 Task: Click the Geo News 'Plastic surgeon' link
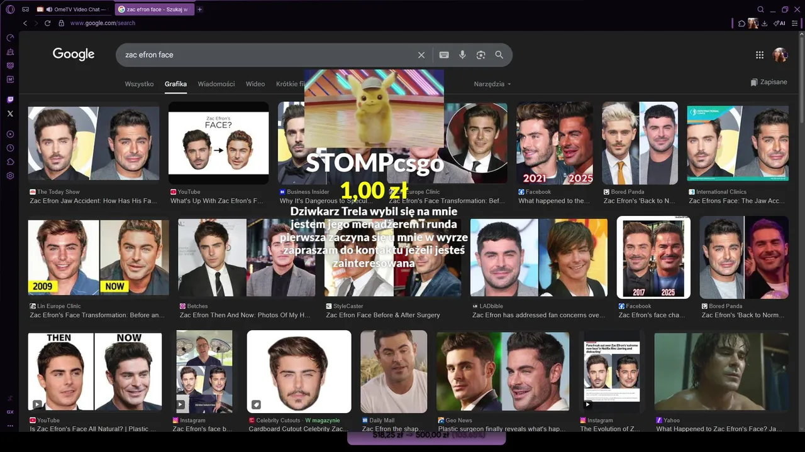(x=502, y=429)
